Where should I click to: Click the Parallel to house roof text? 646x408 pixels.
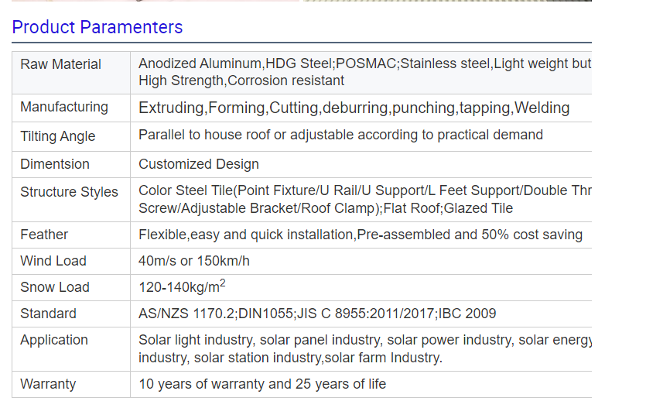340,135
